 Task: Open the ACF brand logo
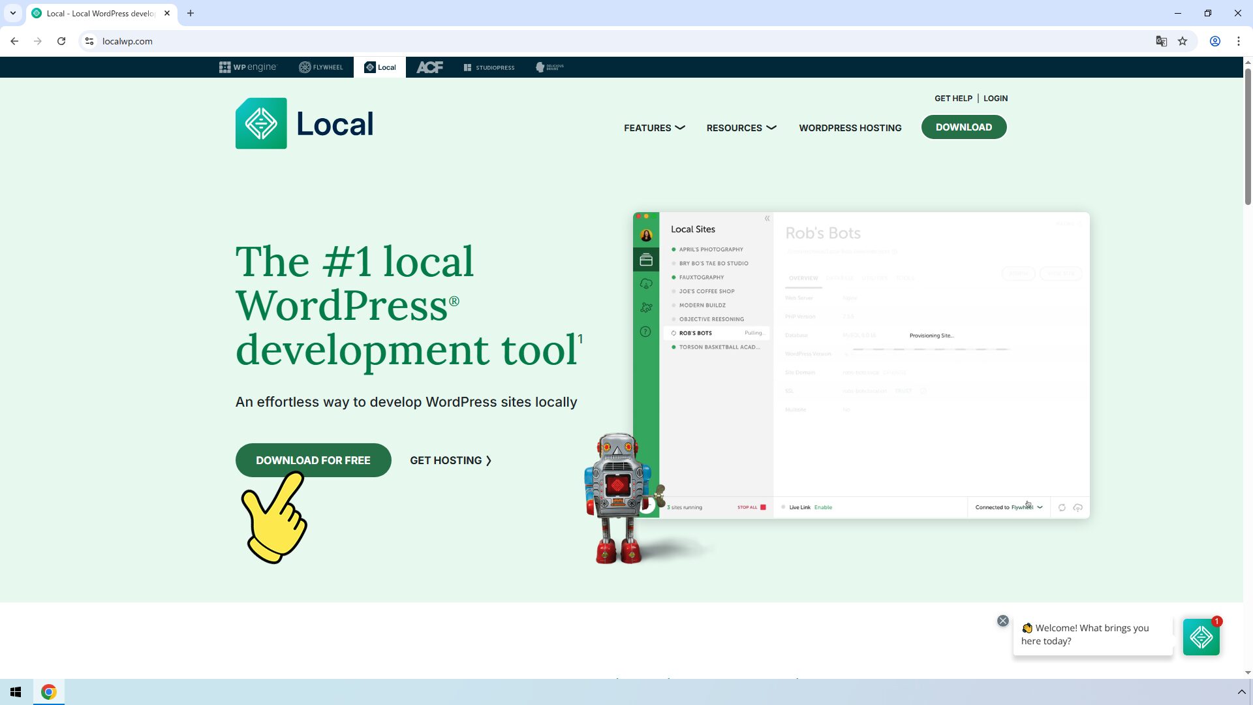[429, 67]
